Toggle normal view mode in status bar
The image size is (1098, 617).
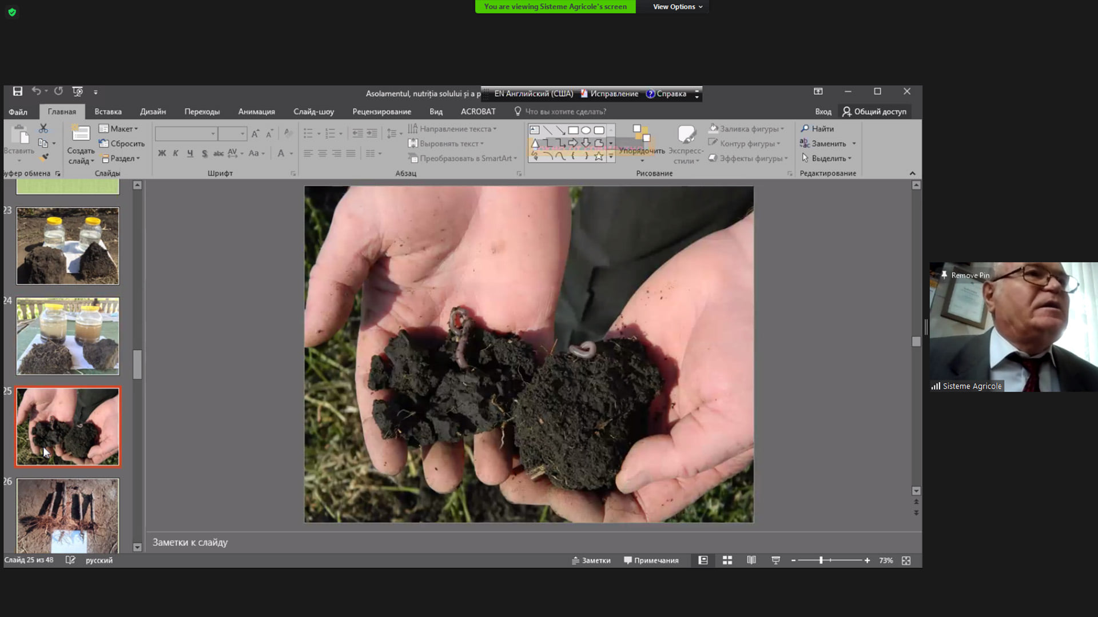tap(703, 560)
